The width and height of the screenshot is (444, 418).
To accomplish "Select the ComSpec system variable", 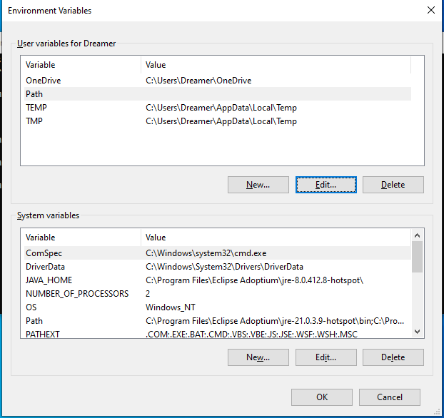I will (218, 253).
